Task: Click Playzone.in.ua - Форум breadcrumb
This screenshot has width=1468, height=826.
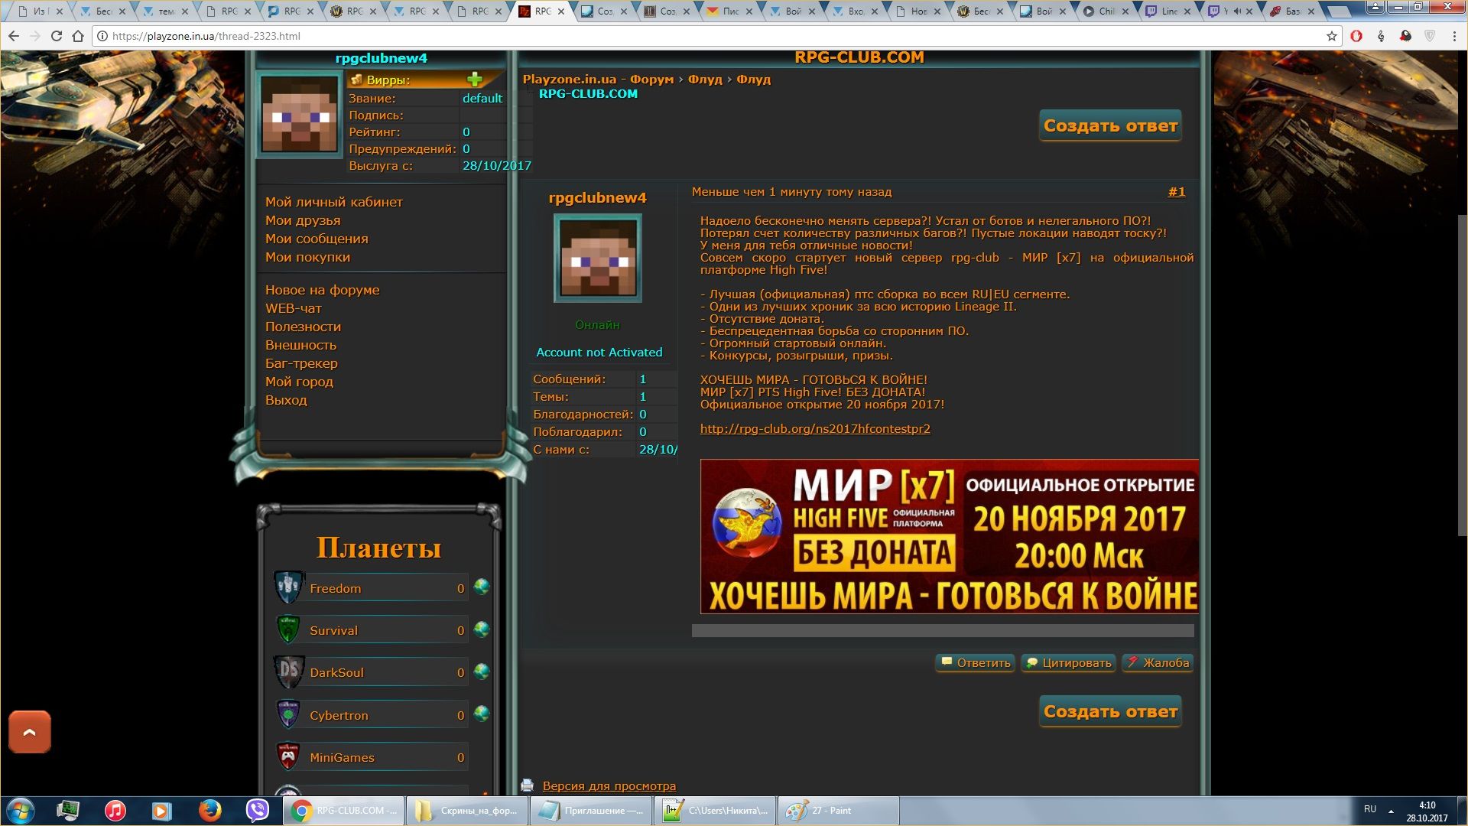Action: coord(598,80)
